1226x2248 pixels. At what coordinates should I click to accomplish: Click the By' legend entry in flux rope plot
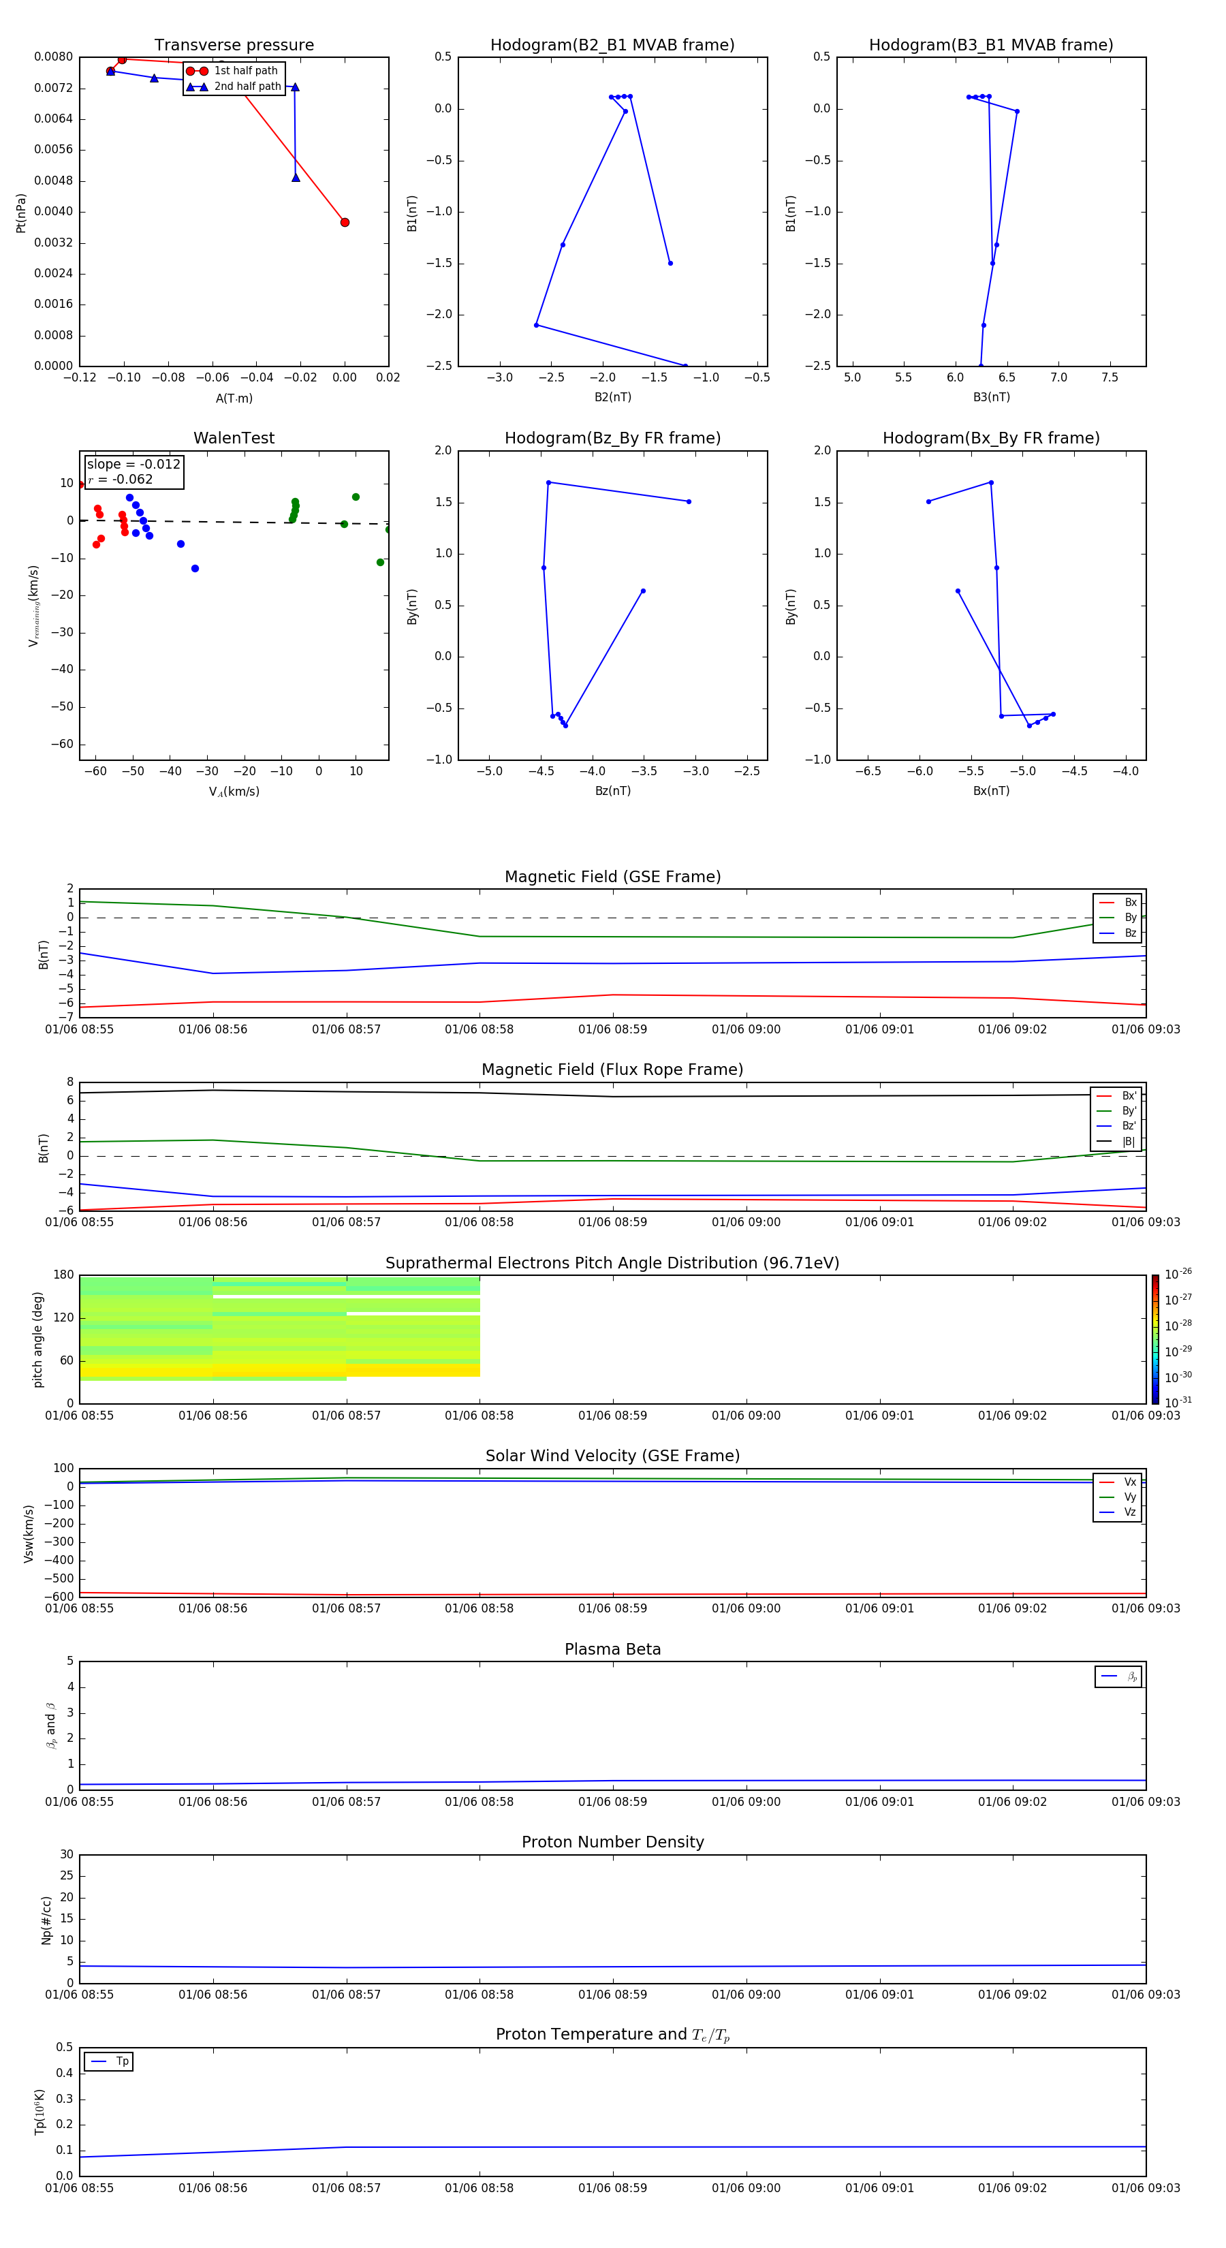click(x=1116, y=1111)
